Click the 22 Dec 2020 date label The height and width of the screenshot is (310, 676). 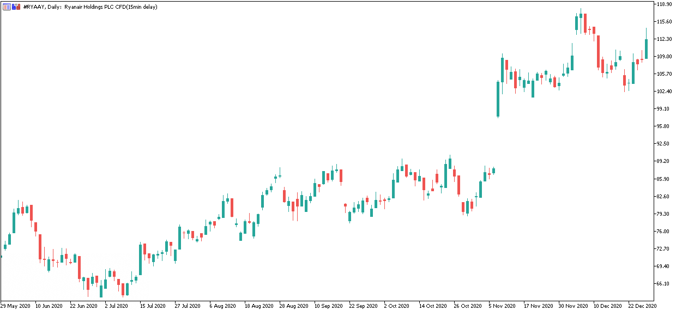point(643,306)
